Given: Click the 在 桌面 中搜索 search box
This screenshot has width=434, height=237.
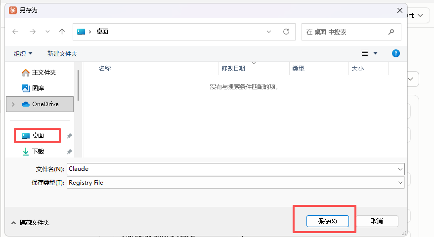Looking at the screenshot, I should coord(351,32).
